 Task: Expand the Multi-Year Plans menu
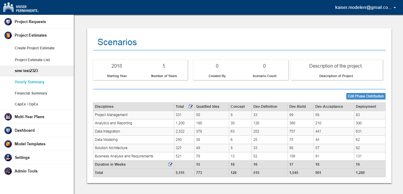30,117
